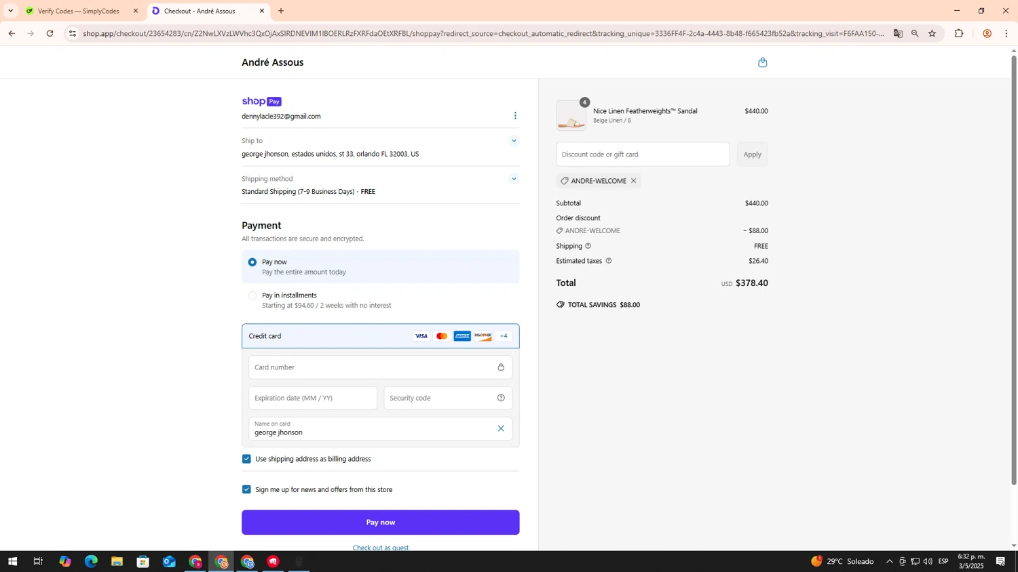Image resolution: width=1018 pixels, height=572 pixels.
Task: Open the Chrome profile avatar
Action: click(987, 33)
